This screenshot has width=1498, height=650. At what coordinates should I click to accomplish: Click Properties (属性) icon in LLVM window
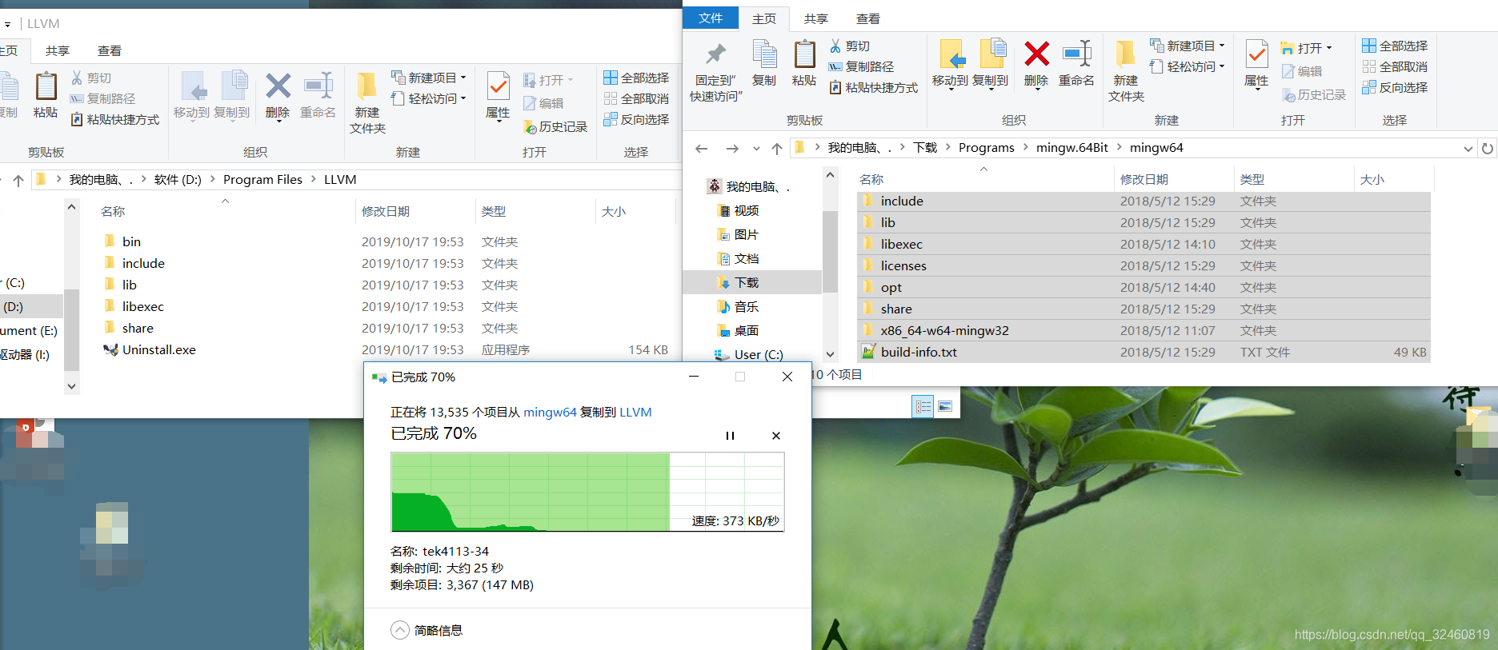498,86
